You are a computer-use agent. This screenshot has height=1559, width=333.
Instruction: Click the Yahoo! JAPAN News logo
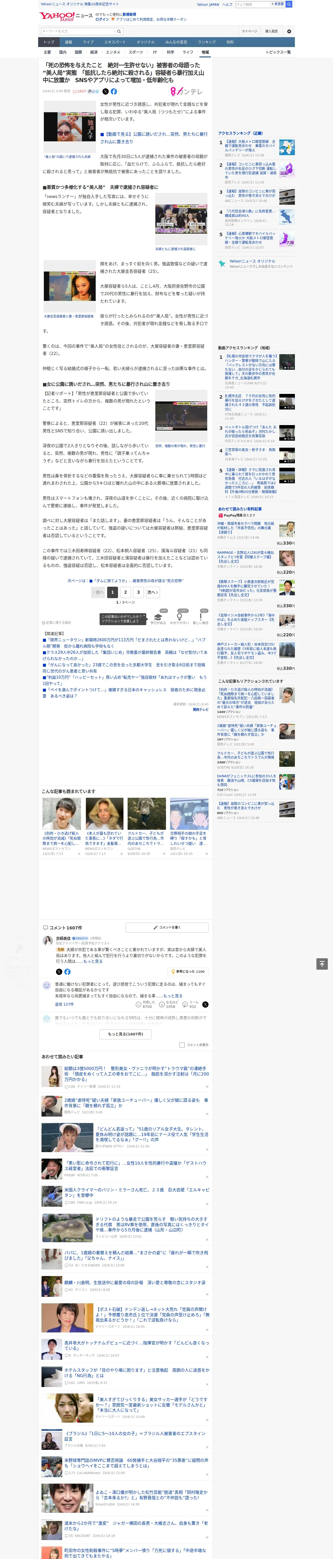click(66, 16)
